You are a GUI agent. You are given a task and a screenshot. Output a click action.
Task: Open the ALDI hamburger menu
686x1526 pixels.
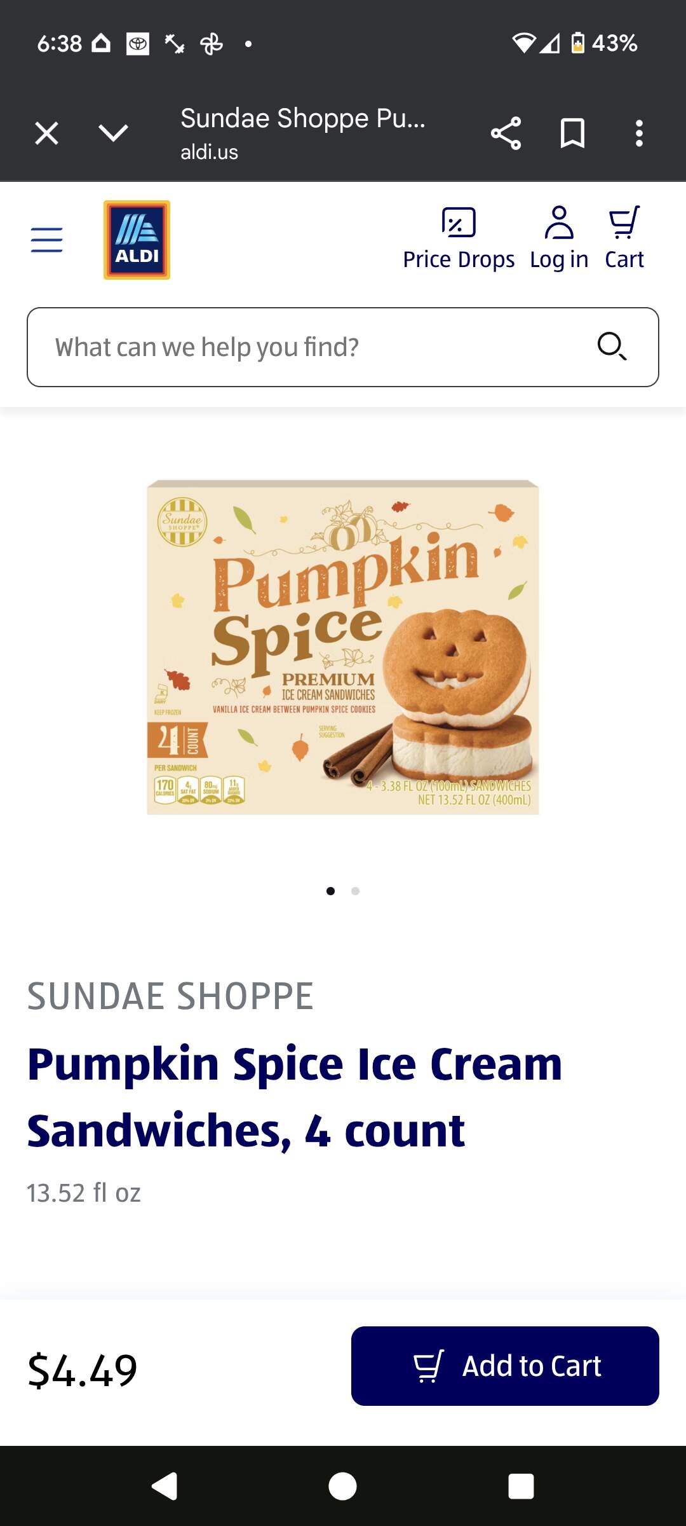[x=47, y=240]
